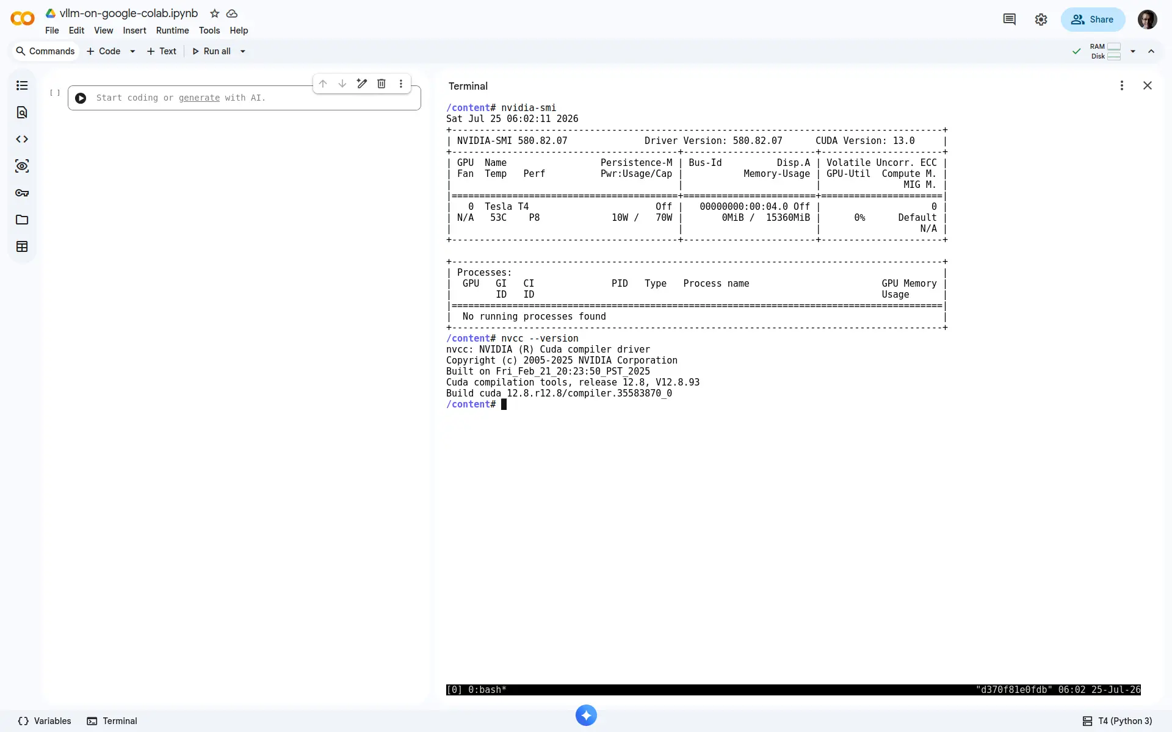Expand the runtime connection options dropdown
The image size is (1172, 732).
click(1132, 51)
